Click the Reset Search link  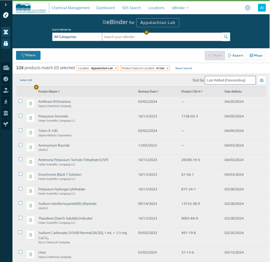tap(184, 68)
